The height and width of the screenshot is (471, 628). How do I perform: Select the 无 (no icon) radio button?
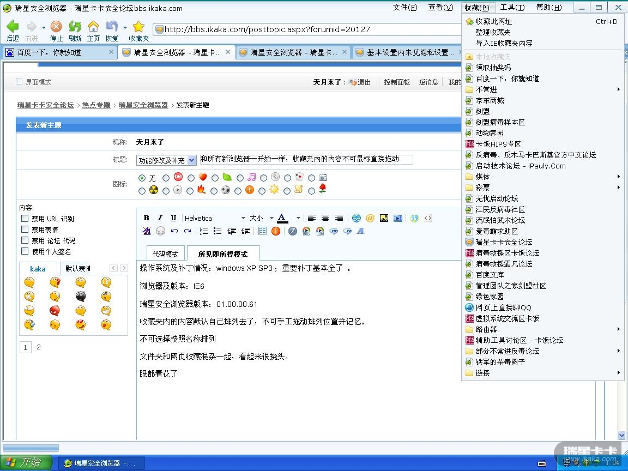(x=142, y=177)
